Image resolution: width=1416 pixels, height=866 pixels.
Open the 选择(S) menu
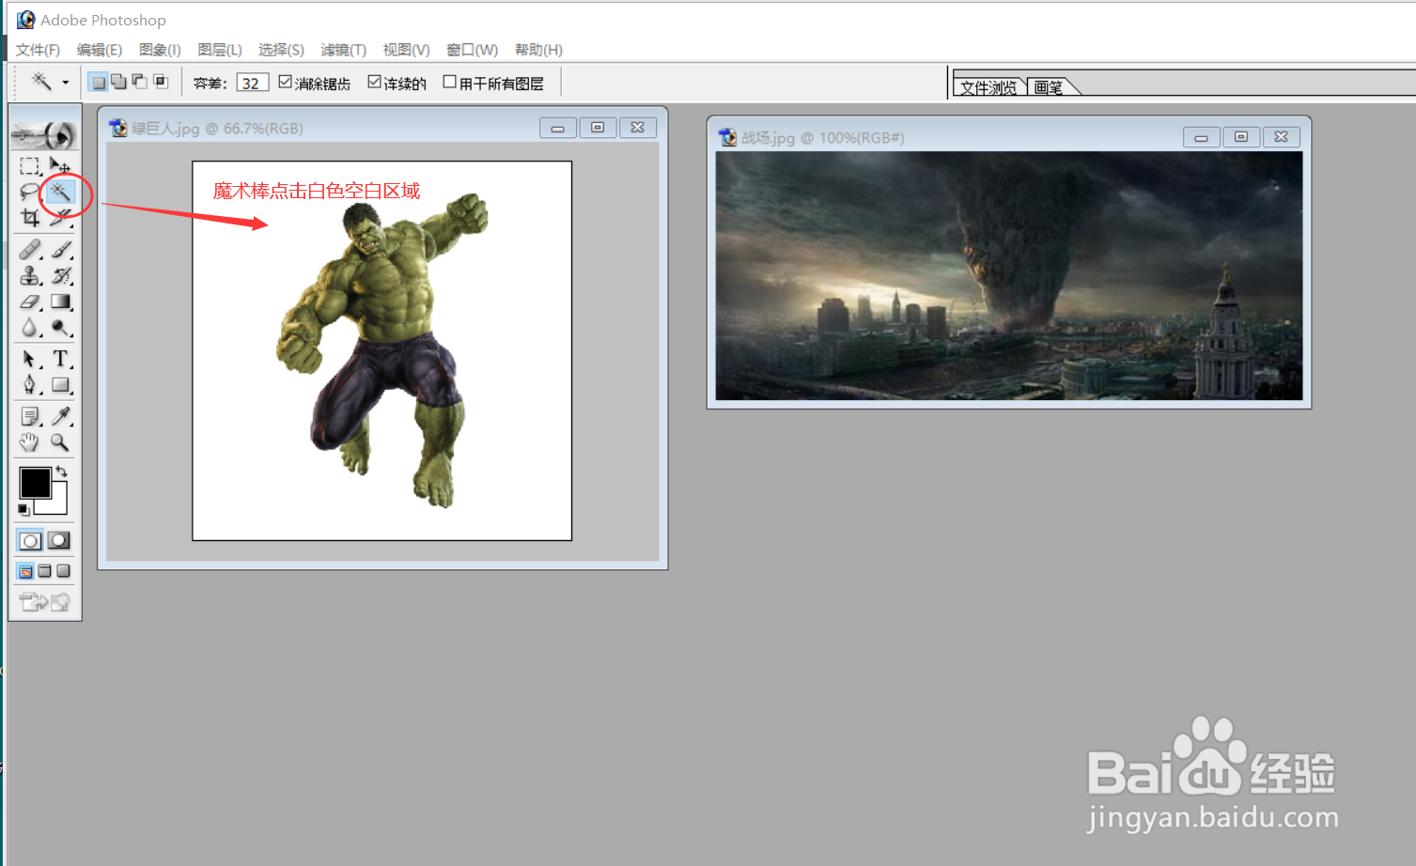tap(281, 50)
